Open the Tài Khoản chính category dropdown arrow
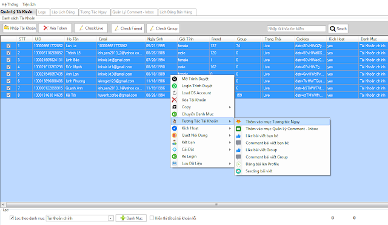 click(110, 218)
